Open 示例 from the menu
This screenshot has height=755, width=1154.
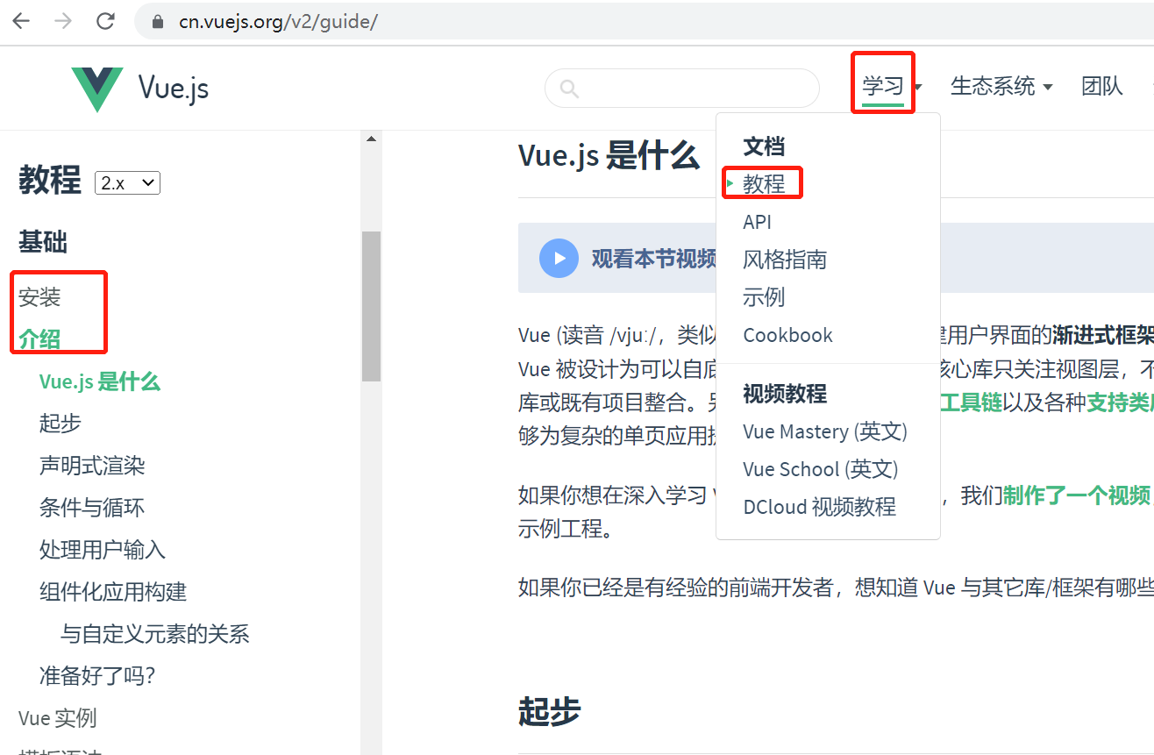pyautogui.click(x=764, y=297)
